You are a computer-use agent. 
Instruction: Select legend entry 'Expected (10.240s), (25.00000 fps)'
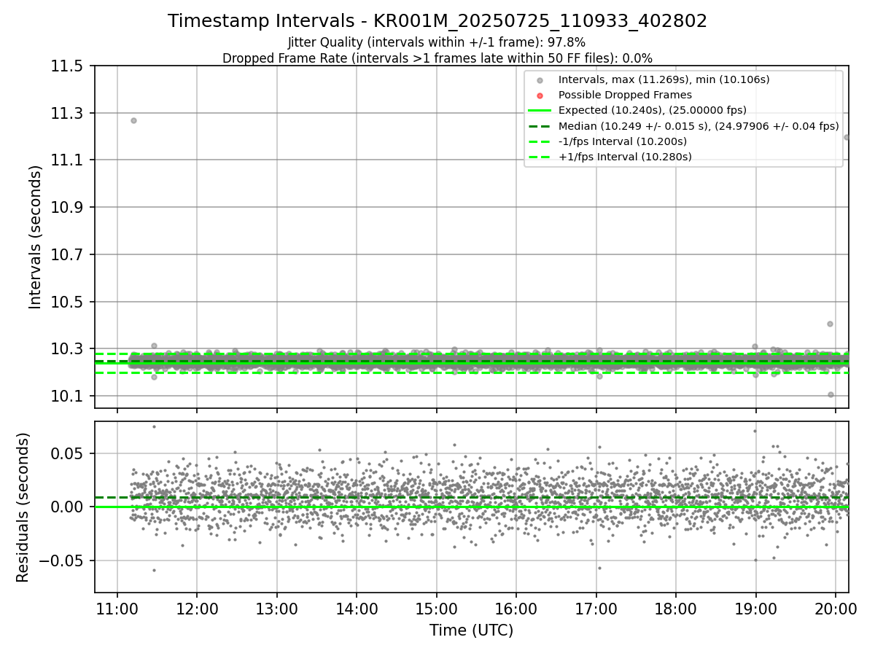(x=653, y=110)
